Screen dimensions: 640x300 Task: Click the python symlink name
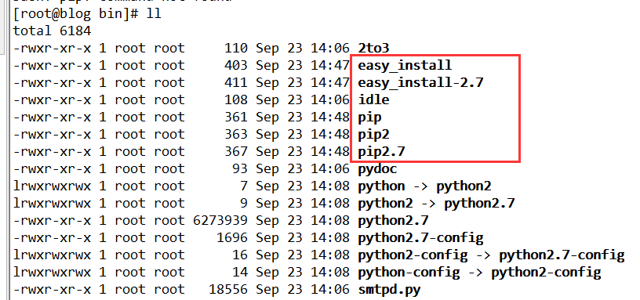381,186
